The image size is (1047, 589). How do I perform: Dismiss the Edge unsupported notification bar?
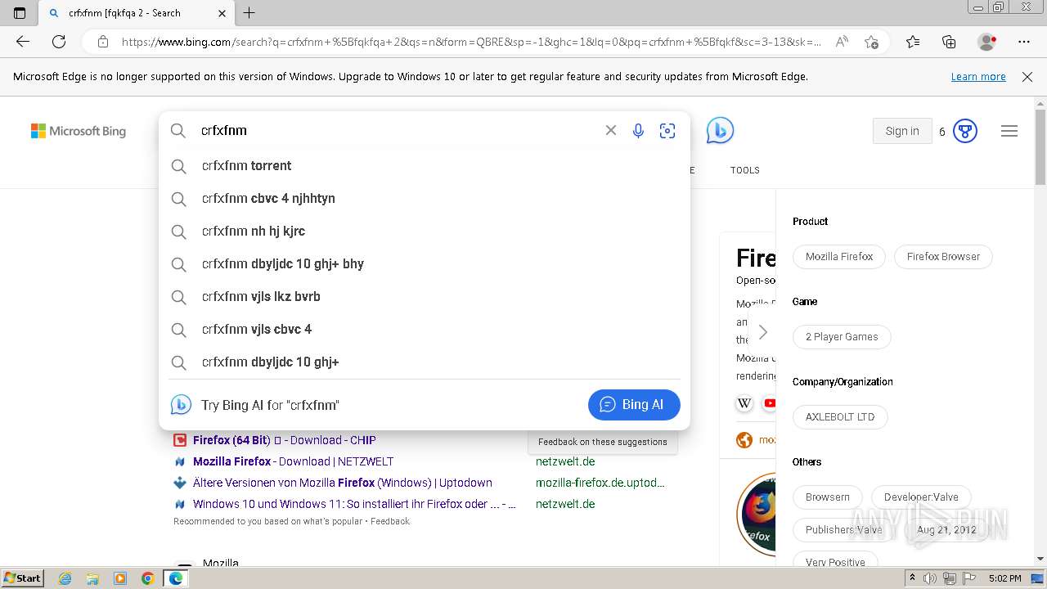[1027, 77]
